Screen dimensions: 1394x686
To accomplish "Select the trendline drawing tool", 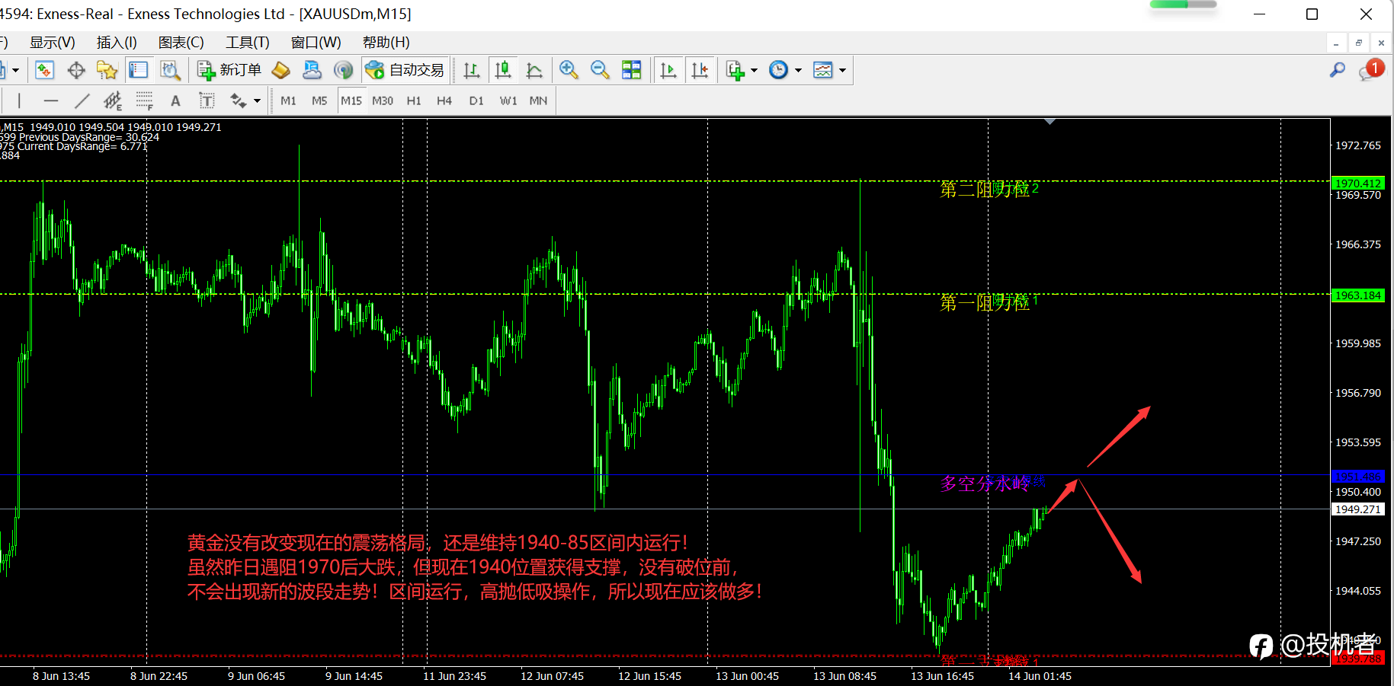I will pos(82,101).
